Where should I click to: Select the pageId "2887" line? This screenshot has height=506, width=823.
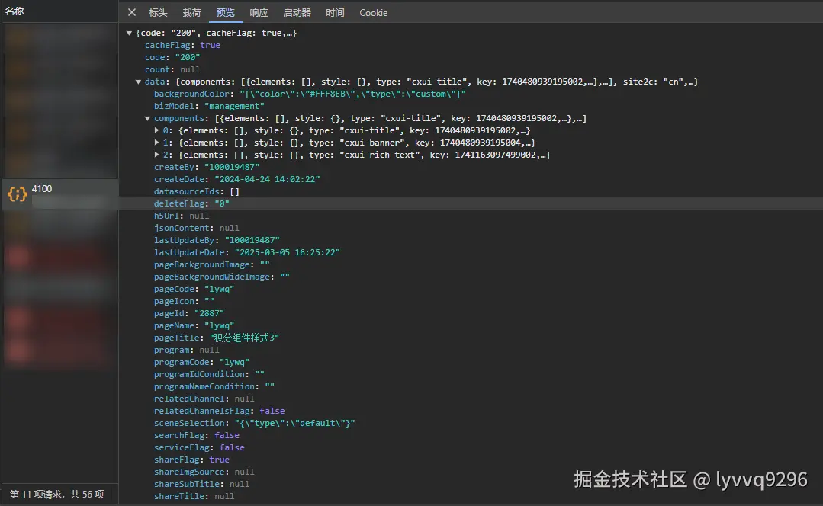(189, 313)
